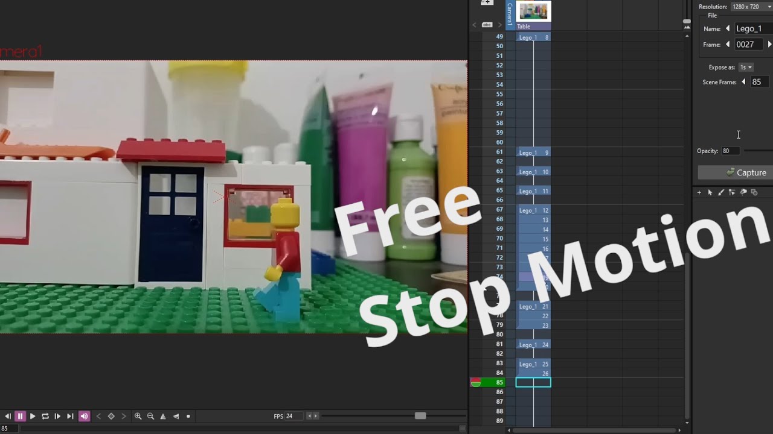The width and height of the screenshot is (773, 434).
Task: Click the overlapping shapes tool icon
Action: 754,192
